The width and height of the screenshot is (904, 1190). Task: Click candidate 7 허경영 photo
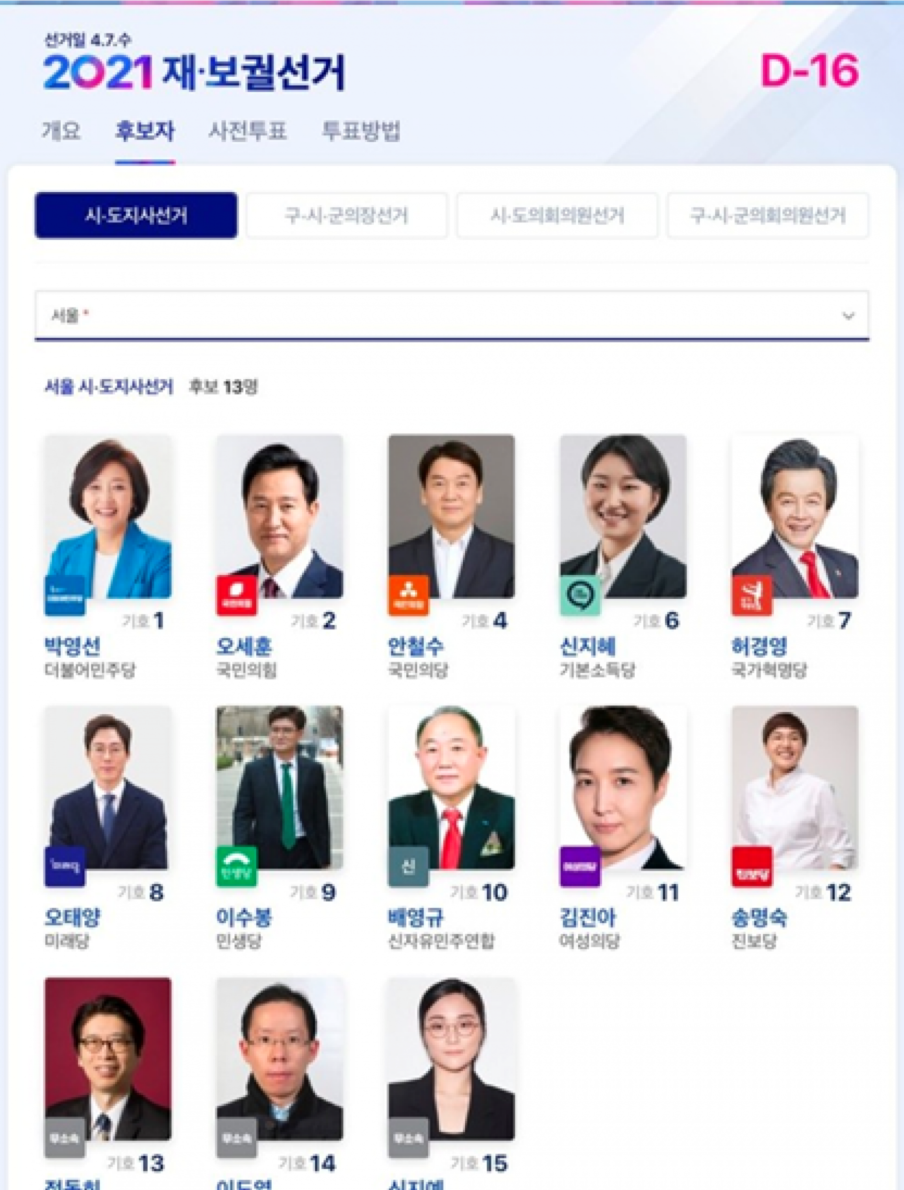click(795, 516)
